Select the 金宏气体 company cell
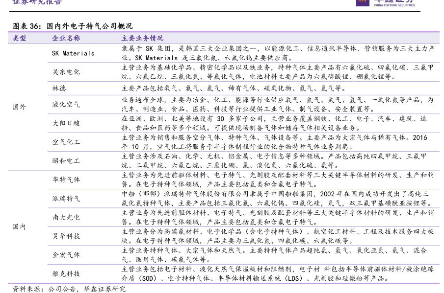This screenshot has height=293, width=444. click(66, 255)
